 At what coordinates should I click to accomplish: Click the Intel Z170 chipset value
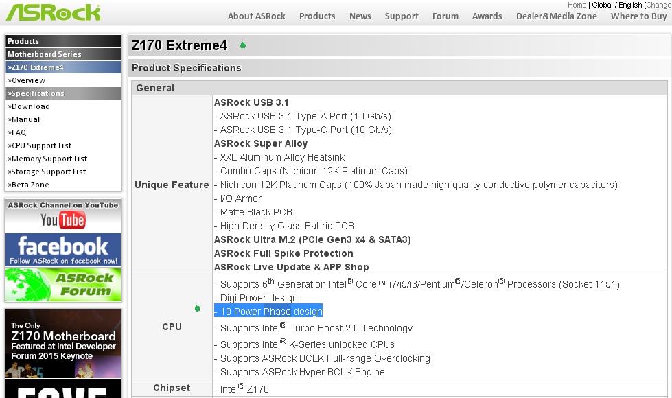pyautogui.click(x=242, y=388)
